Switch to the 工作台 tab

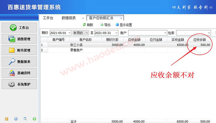click(x=48, y=18)
